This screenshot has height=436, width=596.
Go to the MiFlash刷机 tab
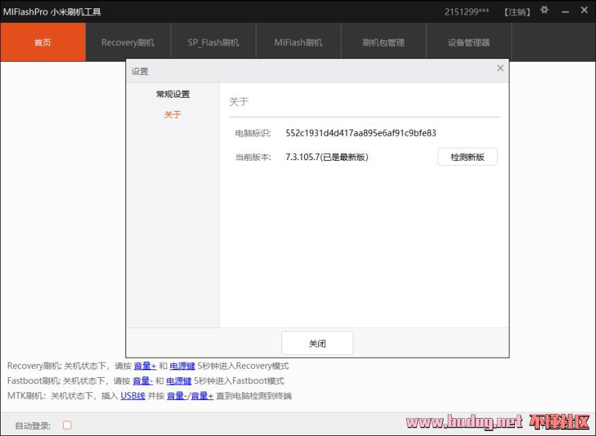[298, 42]
